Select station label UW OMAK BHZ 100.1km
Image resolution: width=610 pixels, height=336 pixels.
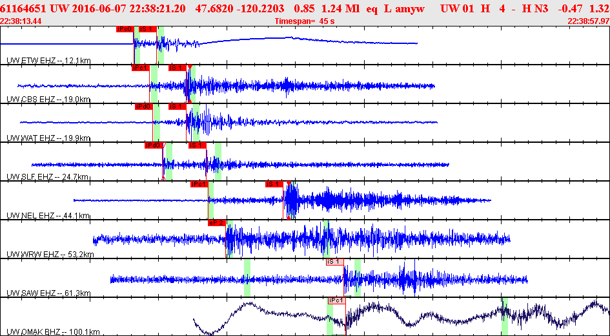[x=54, y=332]
